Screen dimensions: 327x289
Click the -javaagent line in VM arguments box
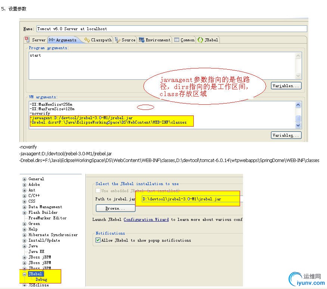[81, 118]
